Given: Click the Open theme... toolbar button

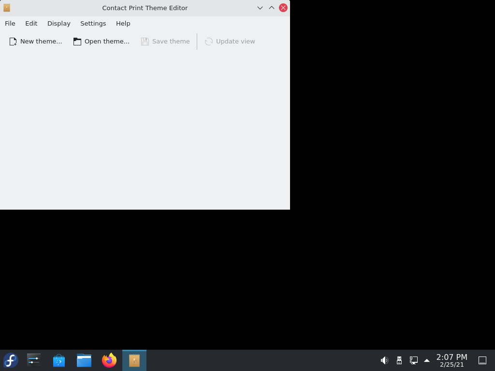Looking at the screenshot, I should tap(102, 42).
